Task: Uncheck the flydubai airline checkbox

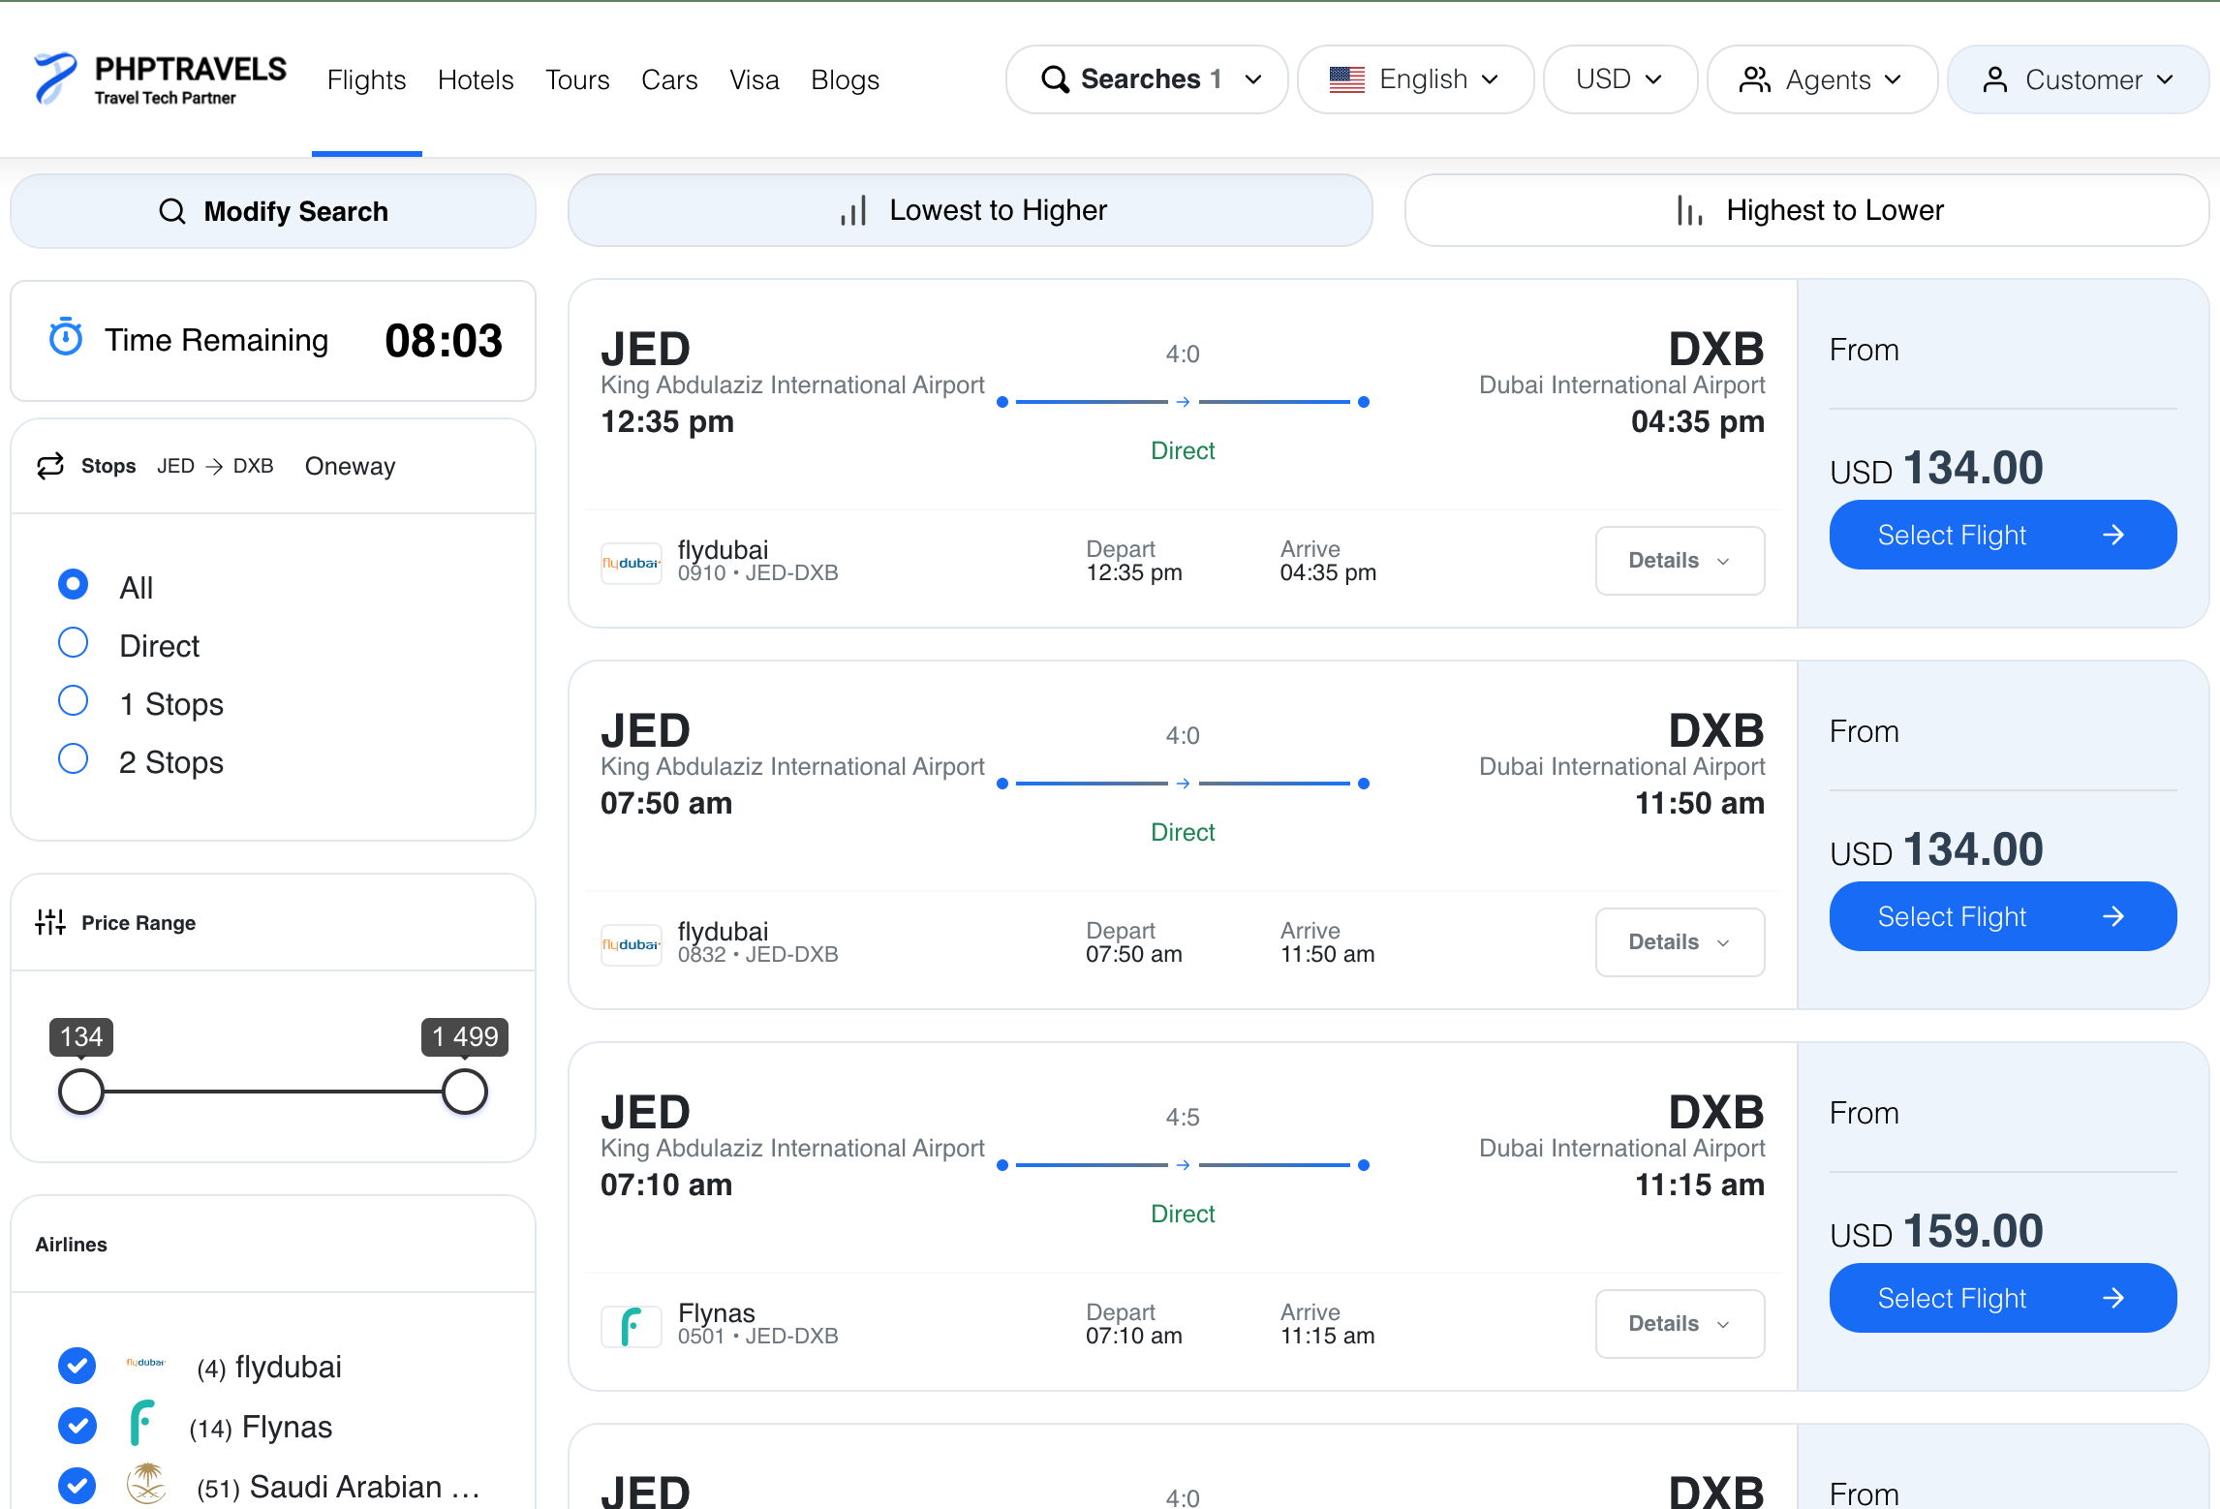Action: (x=77, y=1366)
